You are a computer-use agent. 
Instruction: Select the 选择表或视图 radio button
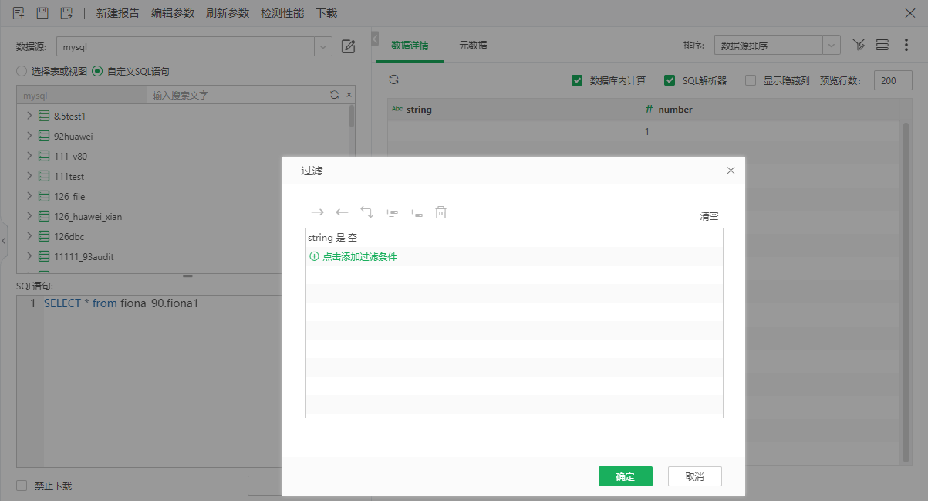[22, 71]
